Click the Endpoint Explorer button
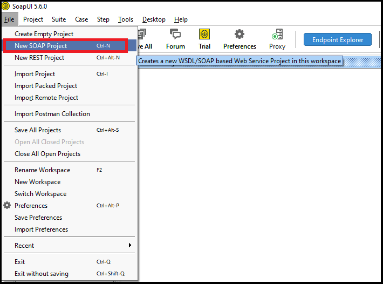This screenshot has height=284, width=383. 338,39
